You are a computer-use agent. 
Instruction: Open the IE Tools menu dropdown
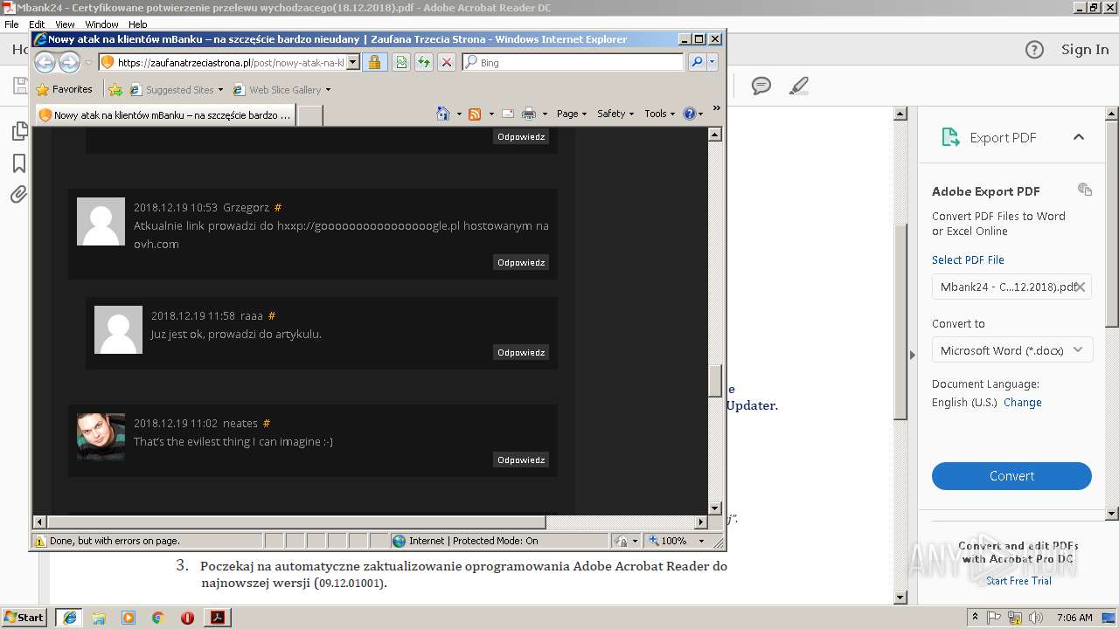660,114
